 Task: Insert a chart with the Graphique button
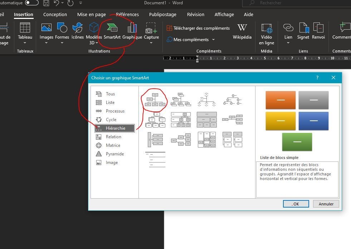pyautogui.click(x=132, y=31)
